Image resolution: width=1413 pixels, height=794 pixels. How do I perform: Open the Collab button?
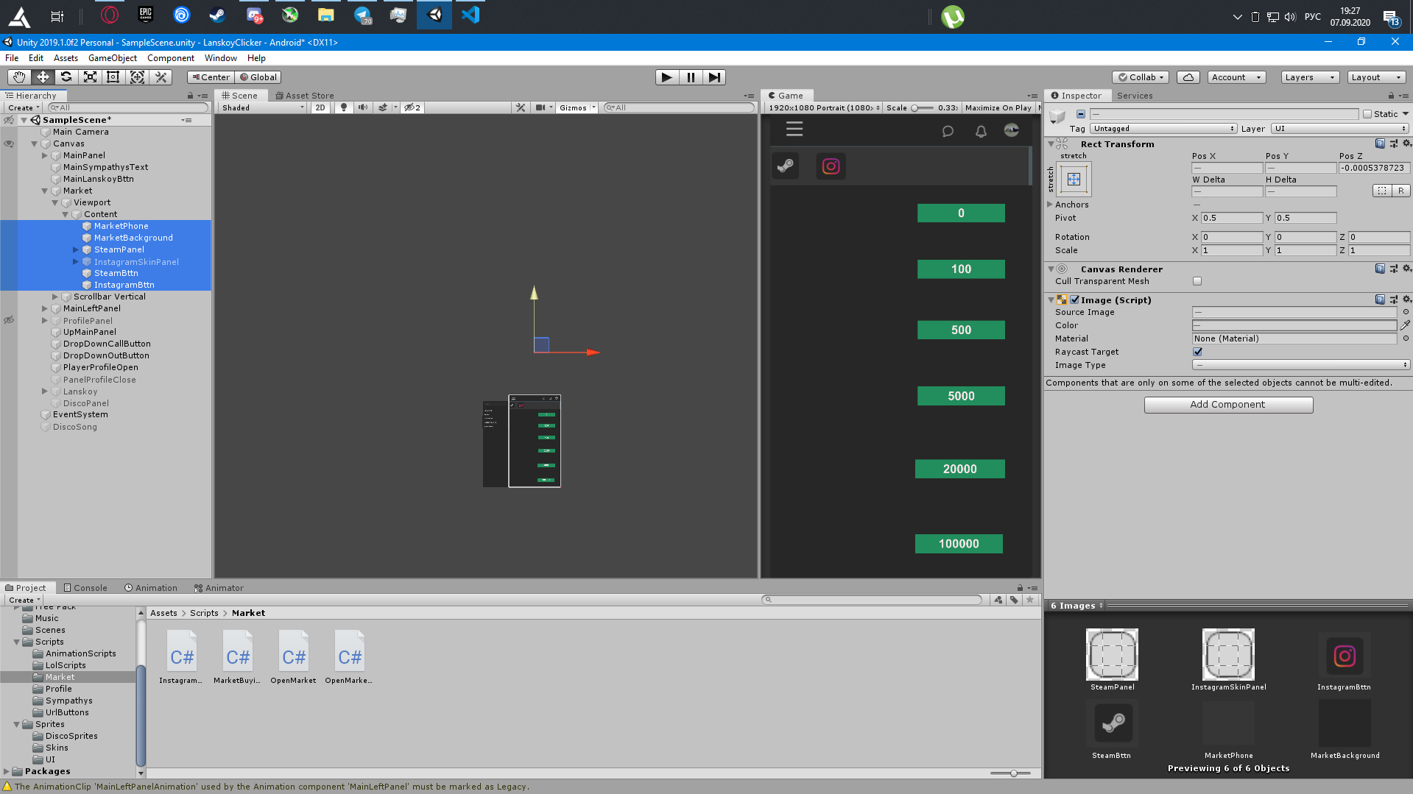[x=1141, y=77]
